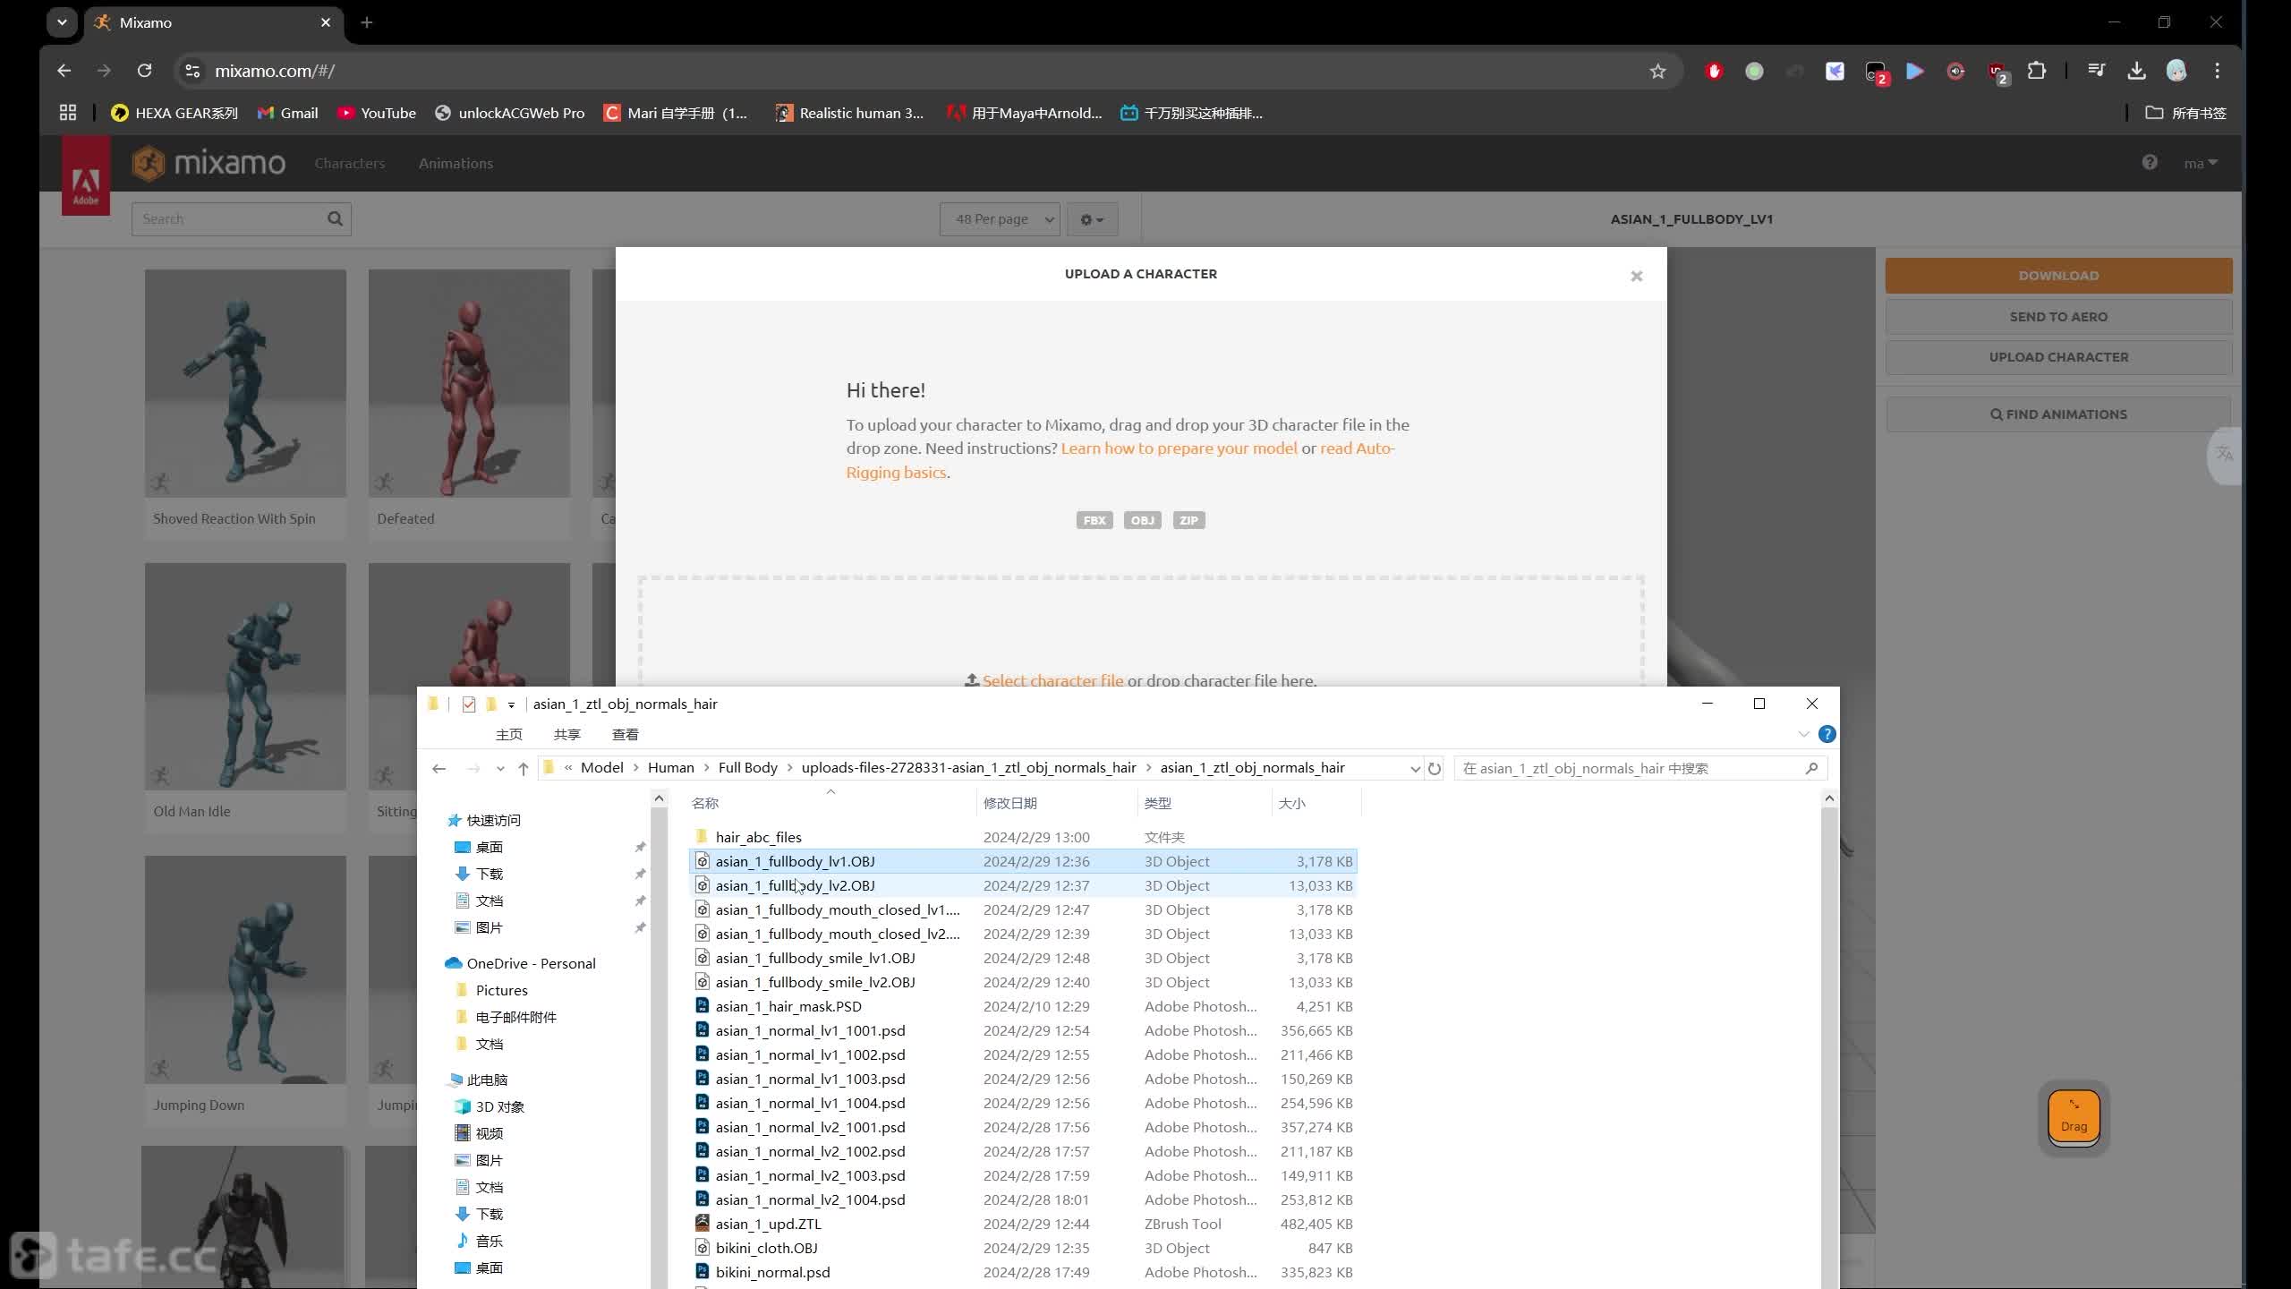Click the translate icon on right edge

click(x=2225, y=455)
